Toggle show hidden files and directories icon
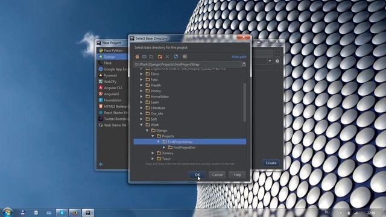The width and height of the screenshot is (386, 217). tap(185, 57)
